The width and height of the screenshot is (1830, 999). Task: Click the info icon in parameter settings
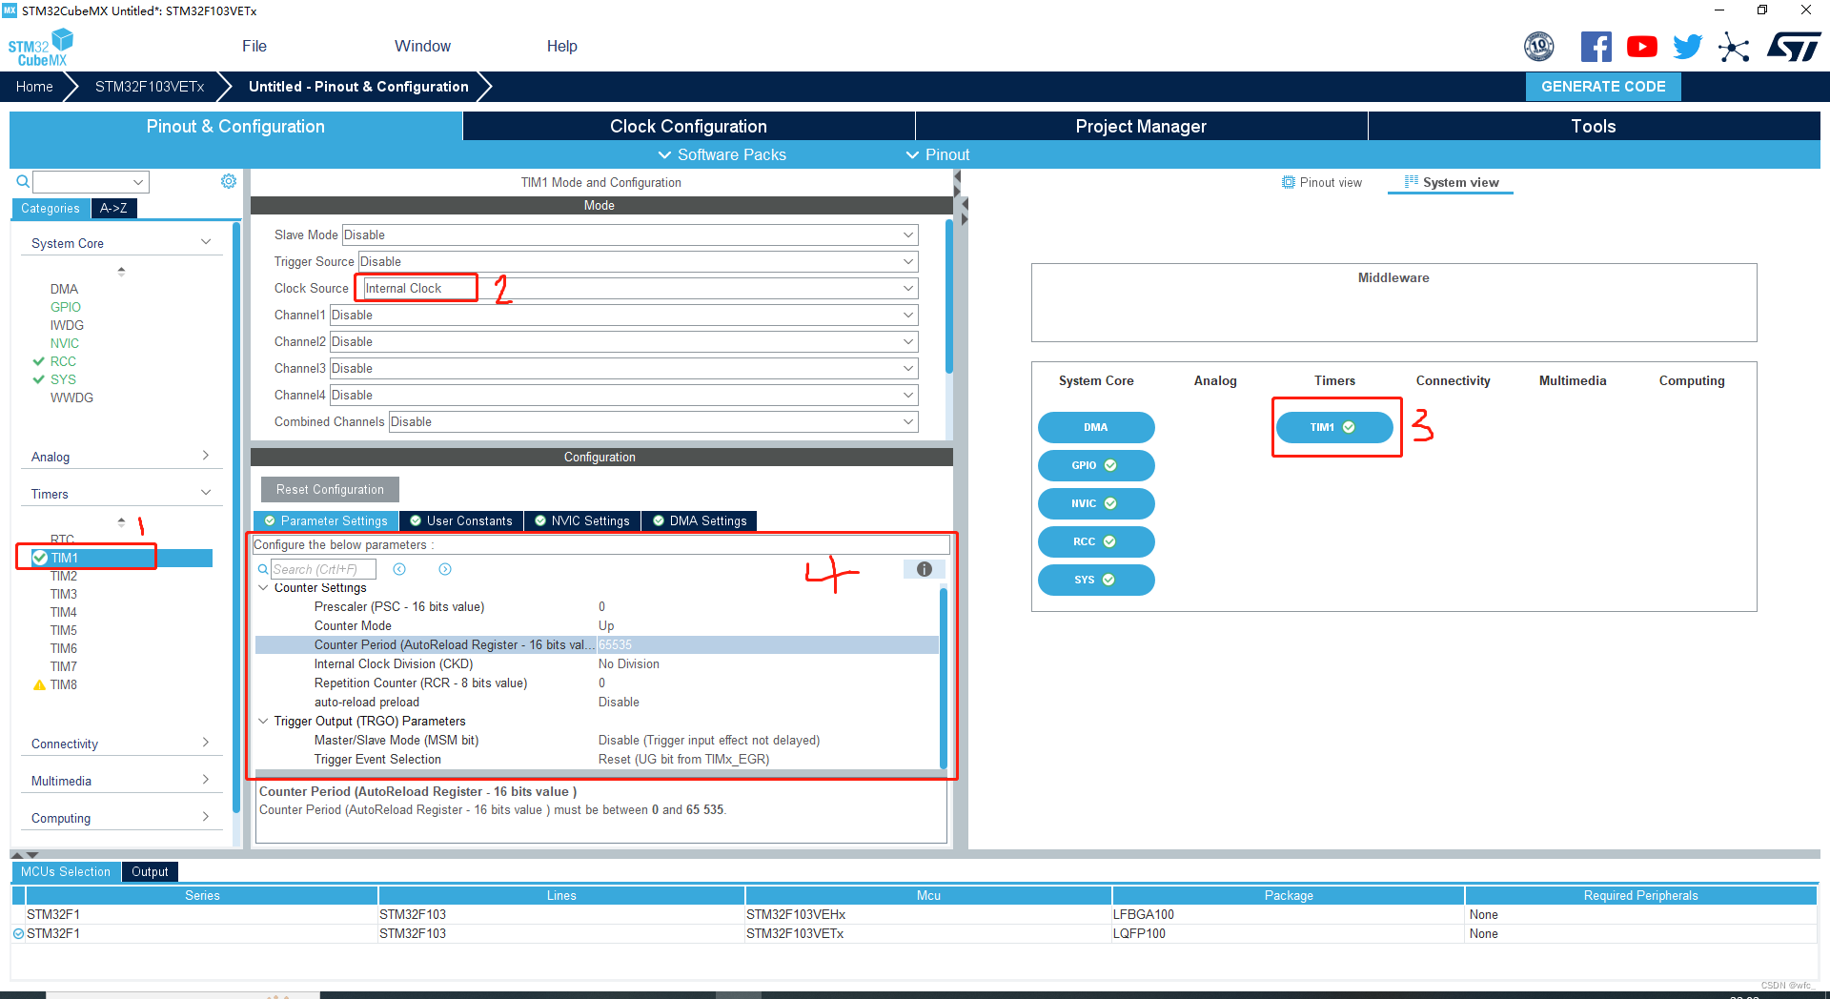925,569
